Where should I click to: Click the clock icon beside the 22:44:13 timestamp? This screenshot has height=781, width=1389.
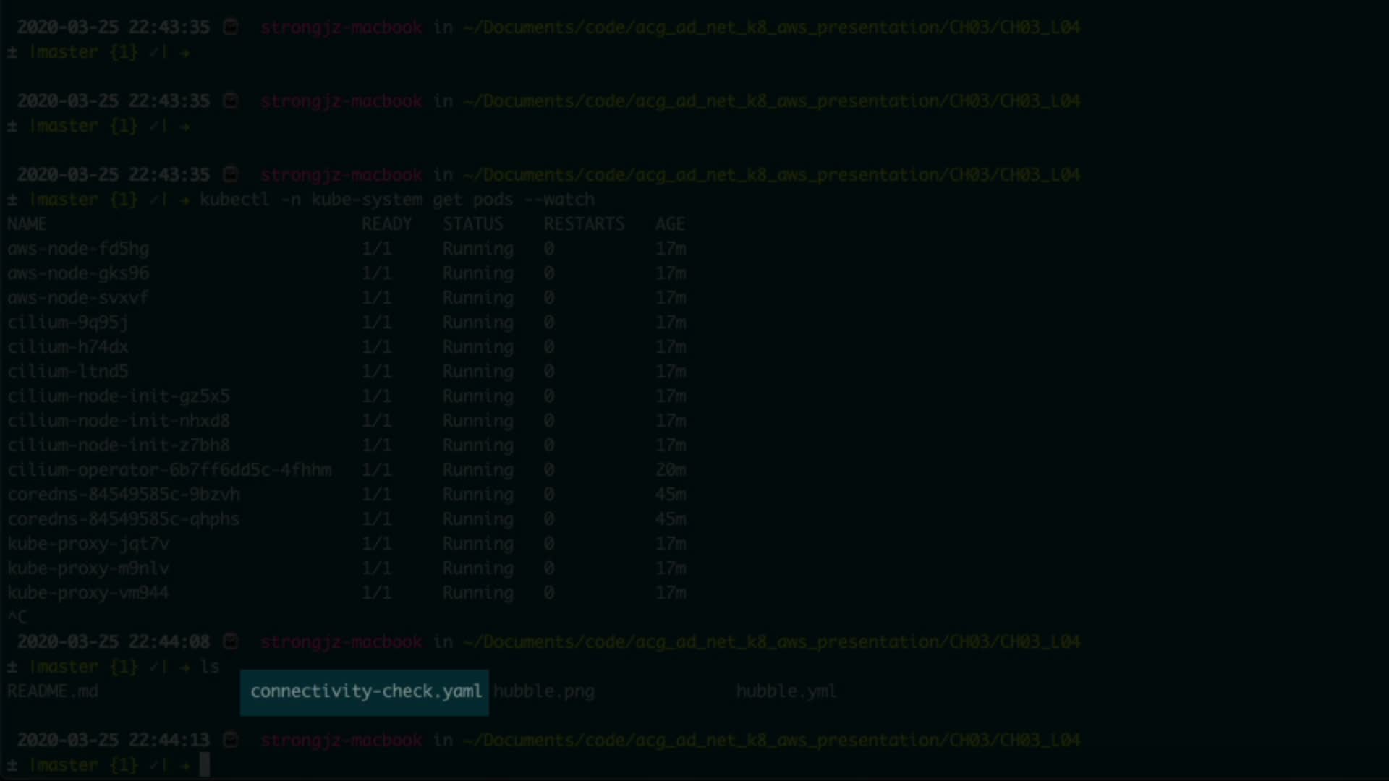click(231, 740)
